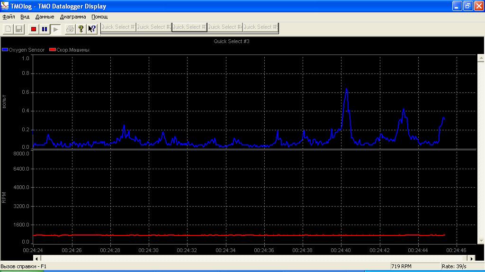Stop logging with the red square button
The height and width of the screenshot is (272, 485).
33,29
